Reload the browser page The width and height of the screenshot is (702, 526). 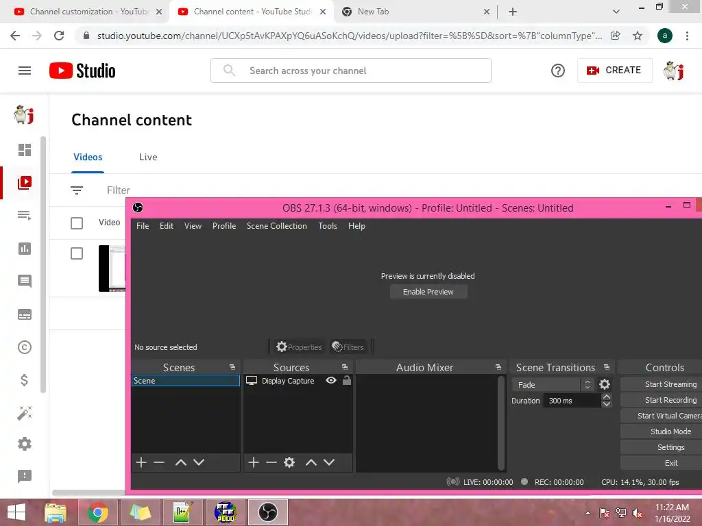[x=59, y=36]
